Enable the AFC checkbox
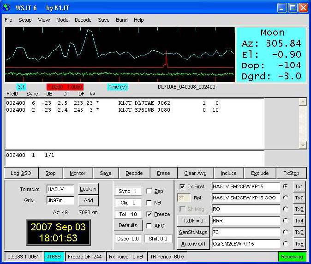 pyautogui.click(x=149, y=226)
